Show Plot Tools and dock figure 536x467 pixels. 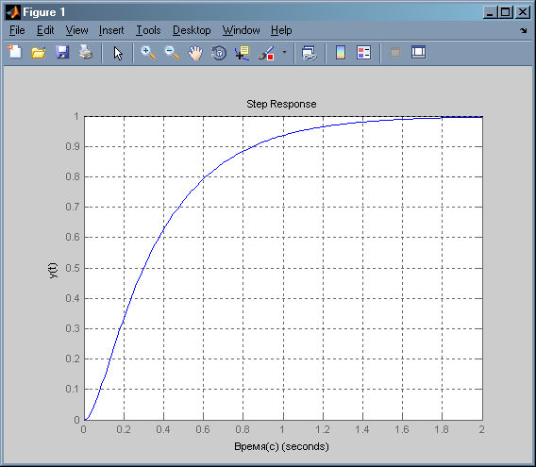[x=418, y=52]
